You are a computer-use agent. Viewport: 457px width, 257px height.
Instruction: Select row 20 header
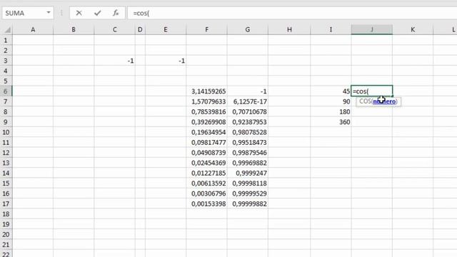6,234
